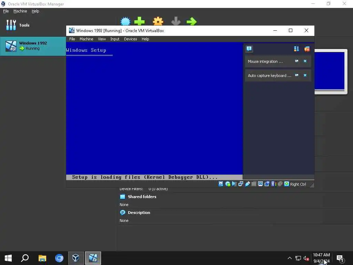Open Help menu in VM window
The height and width of the screenshot is (265, 353).
pyautogui.click(x=145, y=39)
